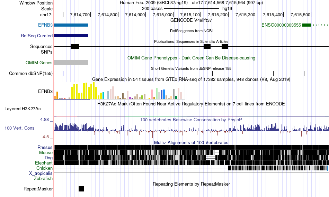Open the ENSG00000303555 gene label

[281, 25]
